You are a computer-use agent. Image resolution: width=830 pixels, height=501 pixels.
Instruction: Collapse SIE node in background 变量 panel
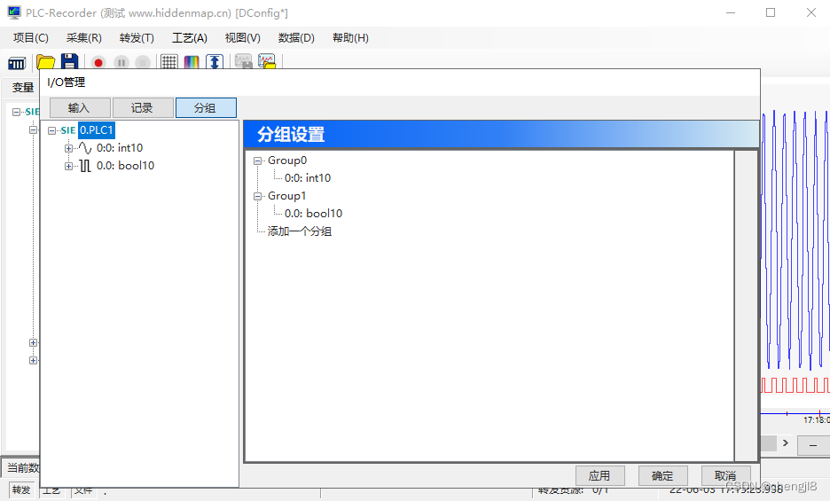click(17, 112)
